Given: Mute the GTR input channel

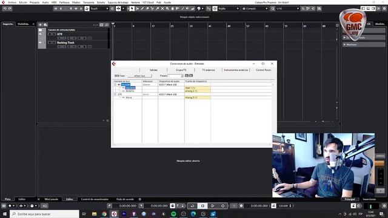Looking at the screenshot, I should coord(50,34).
